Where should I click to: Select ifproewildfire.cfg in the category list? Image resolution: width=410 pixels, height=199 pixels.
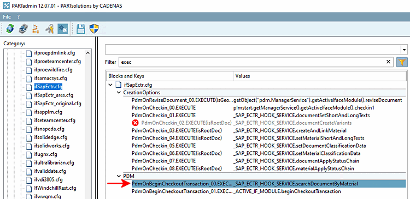point(54,70)
